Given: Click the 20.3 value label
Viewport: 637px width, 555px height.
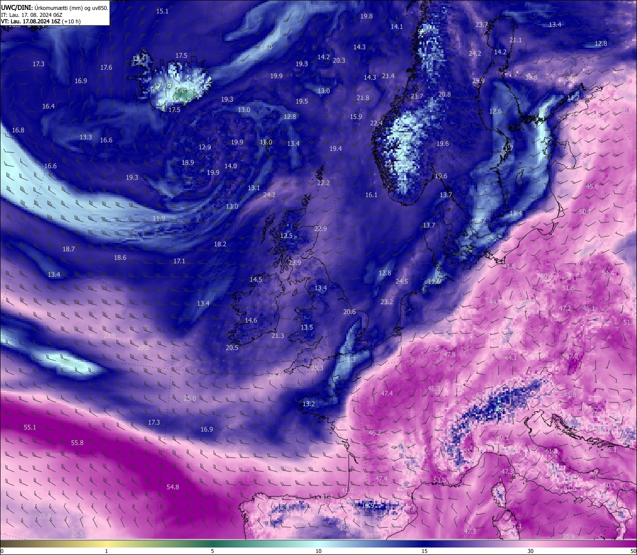Looking at the screenshot, I should click(x=339, y=60).
